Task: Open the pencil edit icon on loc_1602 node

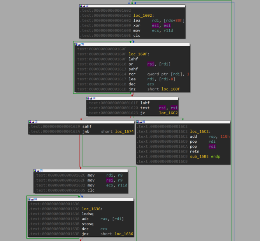Action: (x=84, y=6)
